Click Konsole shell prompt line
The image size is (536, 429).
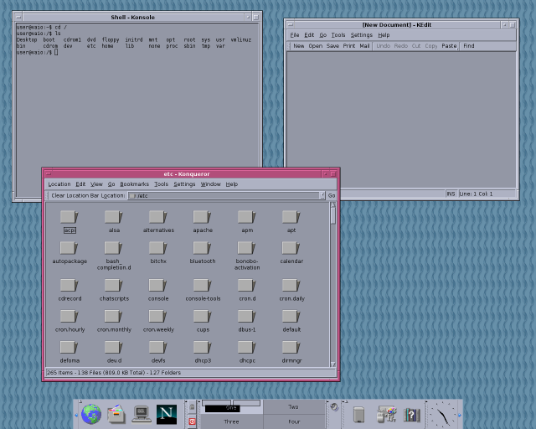(x=37, y=52)
